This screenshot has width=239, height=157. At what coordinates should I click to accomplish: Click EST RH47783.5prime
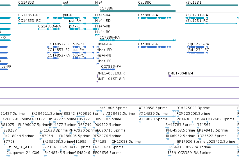point(180,125)
